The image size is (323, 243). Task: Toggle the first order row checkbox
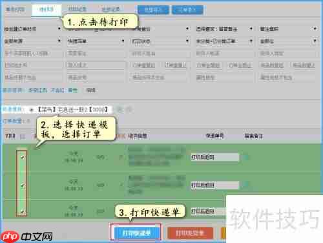click(23, 158)
